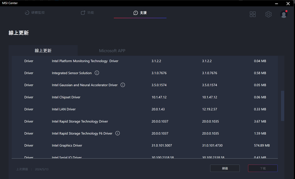Viewport: 295px width, 179px height.
Task: Click the 0.05 MB size value
Action: (260, 85)
